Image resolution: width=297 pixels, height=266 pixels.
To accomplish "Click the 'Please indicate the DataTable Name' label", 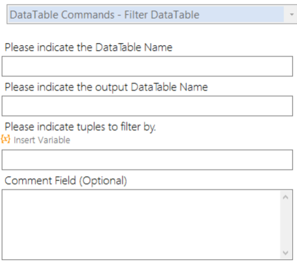I will [x=89, y=47].
